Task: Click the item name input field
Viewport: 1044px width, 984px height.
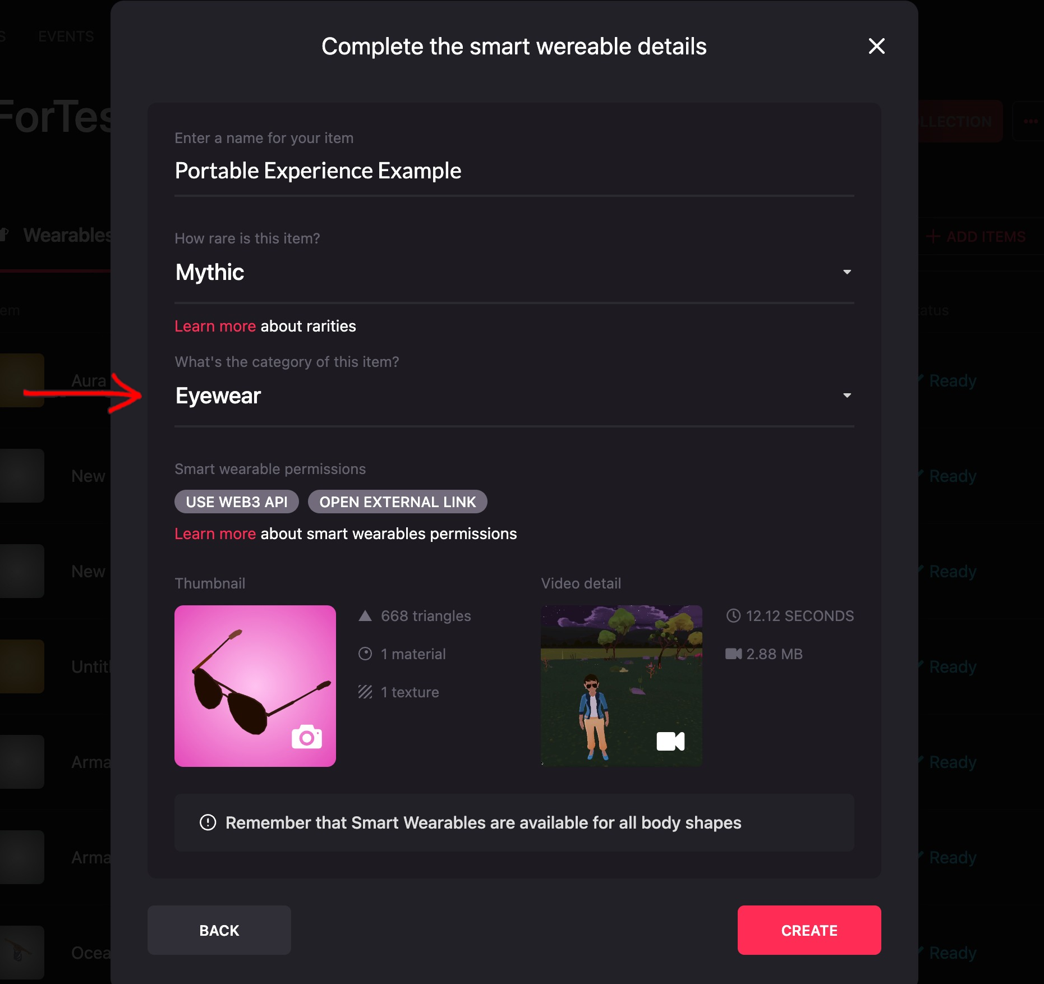Action: (513, 171)
